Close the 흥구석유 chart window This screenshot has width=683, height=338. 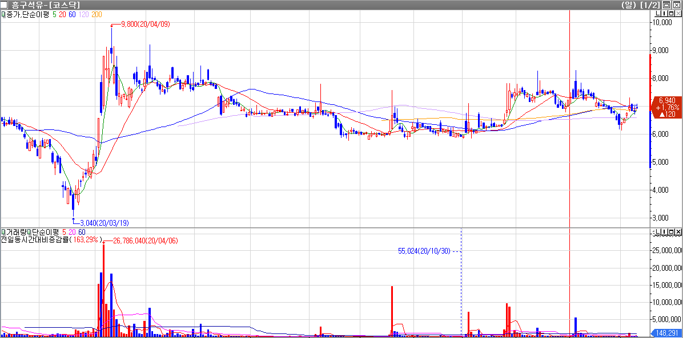(x=677, y=5)
